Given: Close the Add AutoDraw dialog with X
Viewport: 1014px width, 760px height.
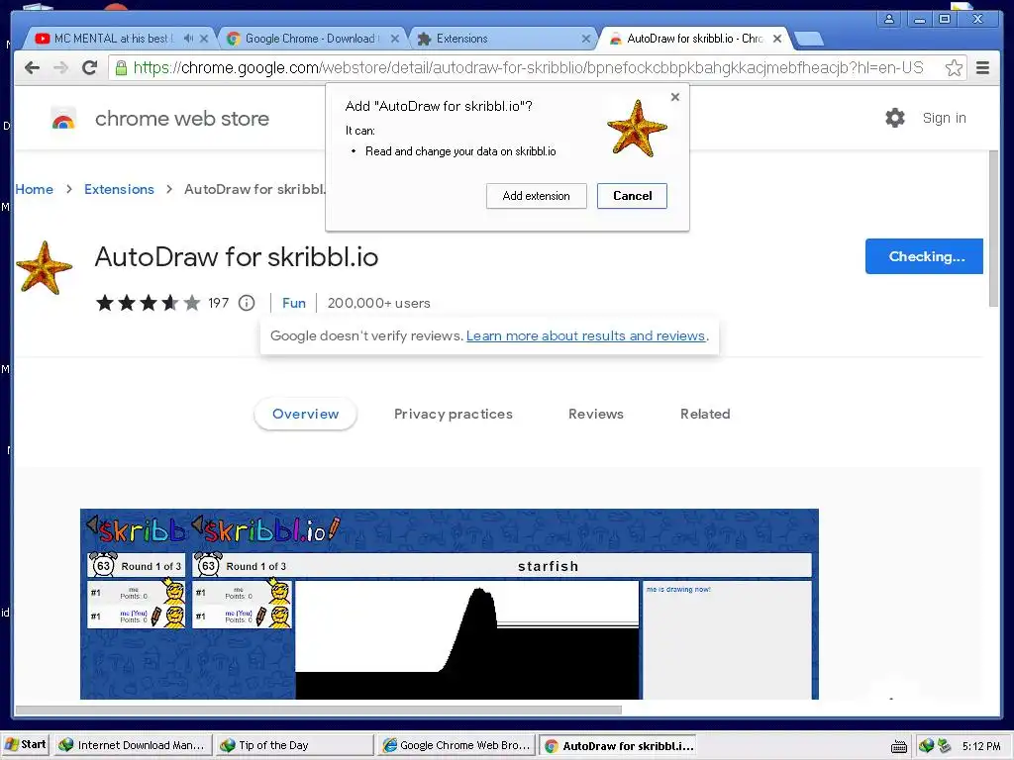Looking at the screenshot, I should 675,97.
